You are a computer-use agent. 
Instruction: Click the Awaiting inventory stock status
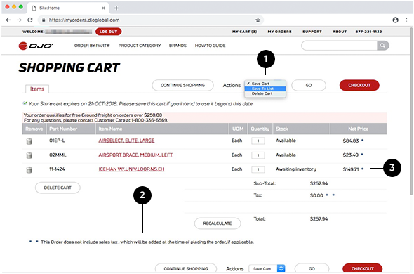295,169
